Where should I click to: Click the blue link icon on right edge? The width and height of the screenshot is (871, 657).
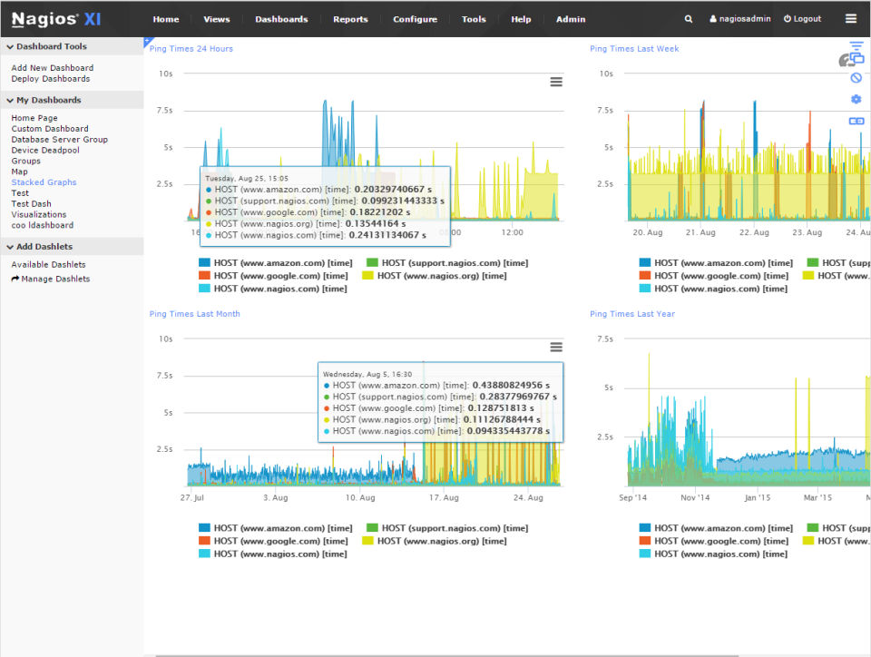click(856, 121)
